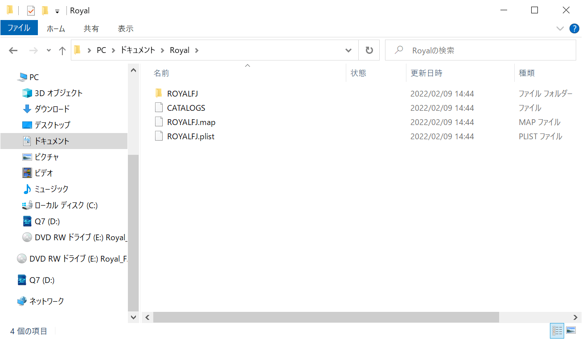Expand the ribbon using the chevron
This screenshot has width=582, height=339.
pyautogui.click(x=560, y=28)
